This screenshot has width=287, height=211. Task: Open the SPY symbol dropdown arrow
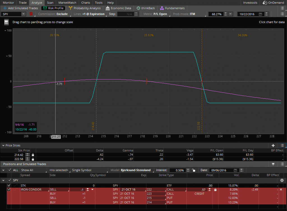coord(24,14)
